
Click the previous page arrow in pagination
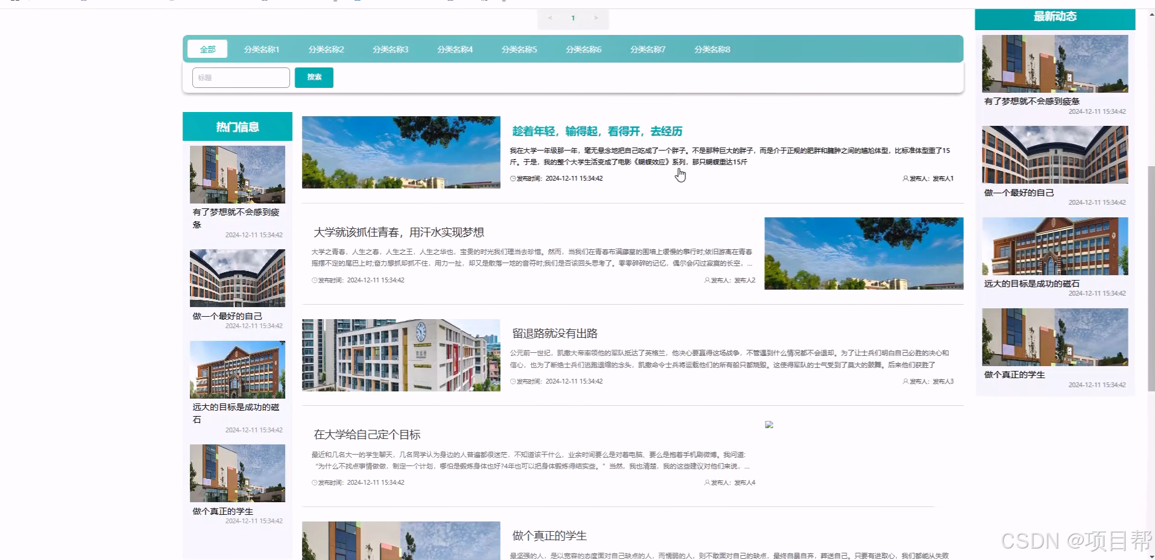click(x=550, y=18)
